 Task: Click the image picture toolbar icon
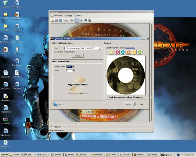pos(85,20)
